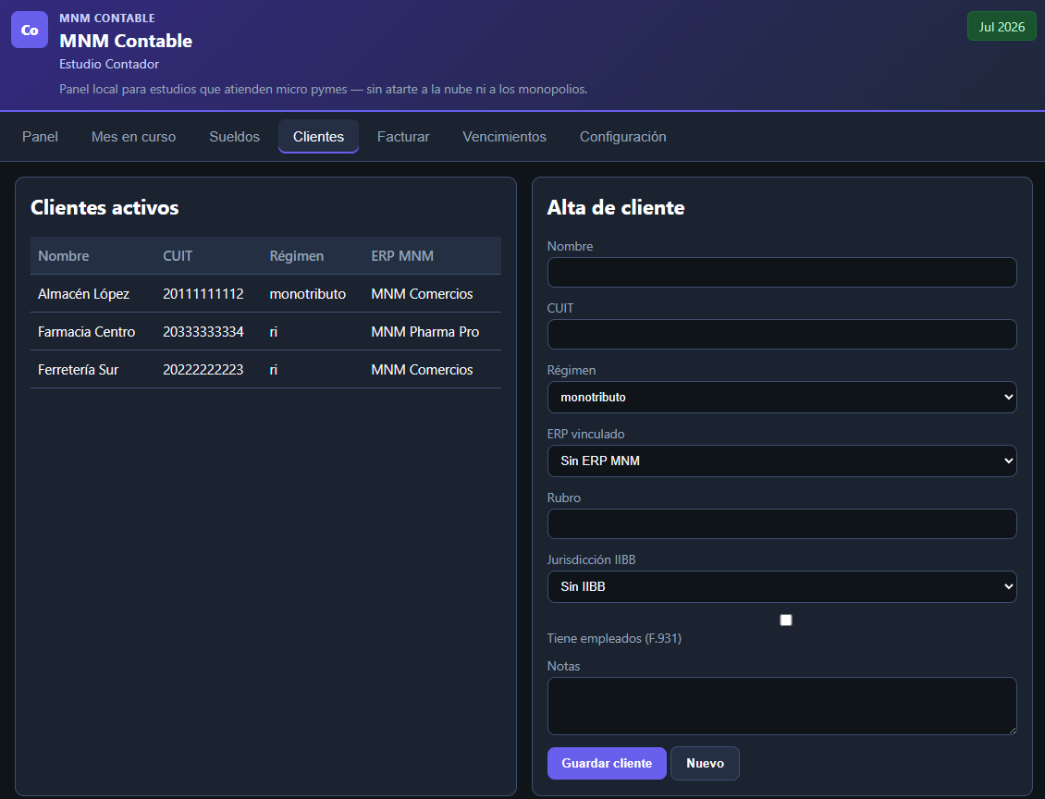The width and height of the screenshot is (1045, 799).
Task: Select the Ferretería Sur client row
Action: [265, 370]
